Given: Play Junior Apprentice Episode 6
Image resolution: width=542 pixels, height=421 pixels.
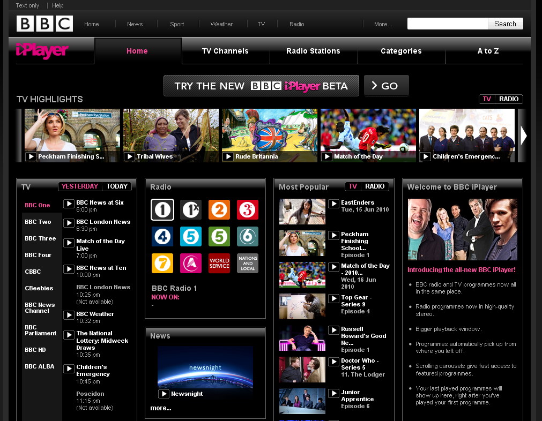Looking at the screenshot, I should [x=333, y=393].
